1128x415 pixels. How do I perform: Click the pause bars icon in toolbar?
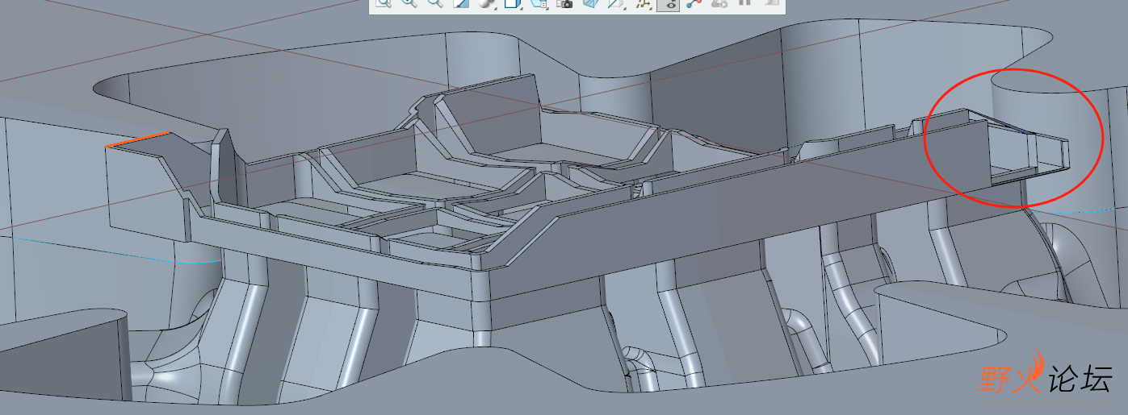coord(744,2)
